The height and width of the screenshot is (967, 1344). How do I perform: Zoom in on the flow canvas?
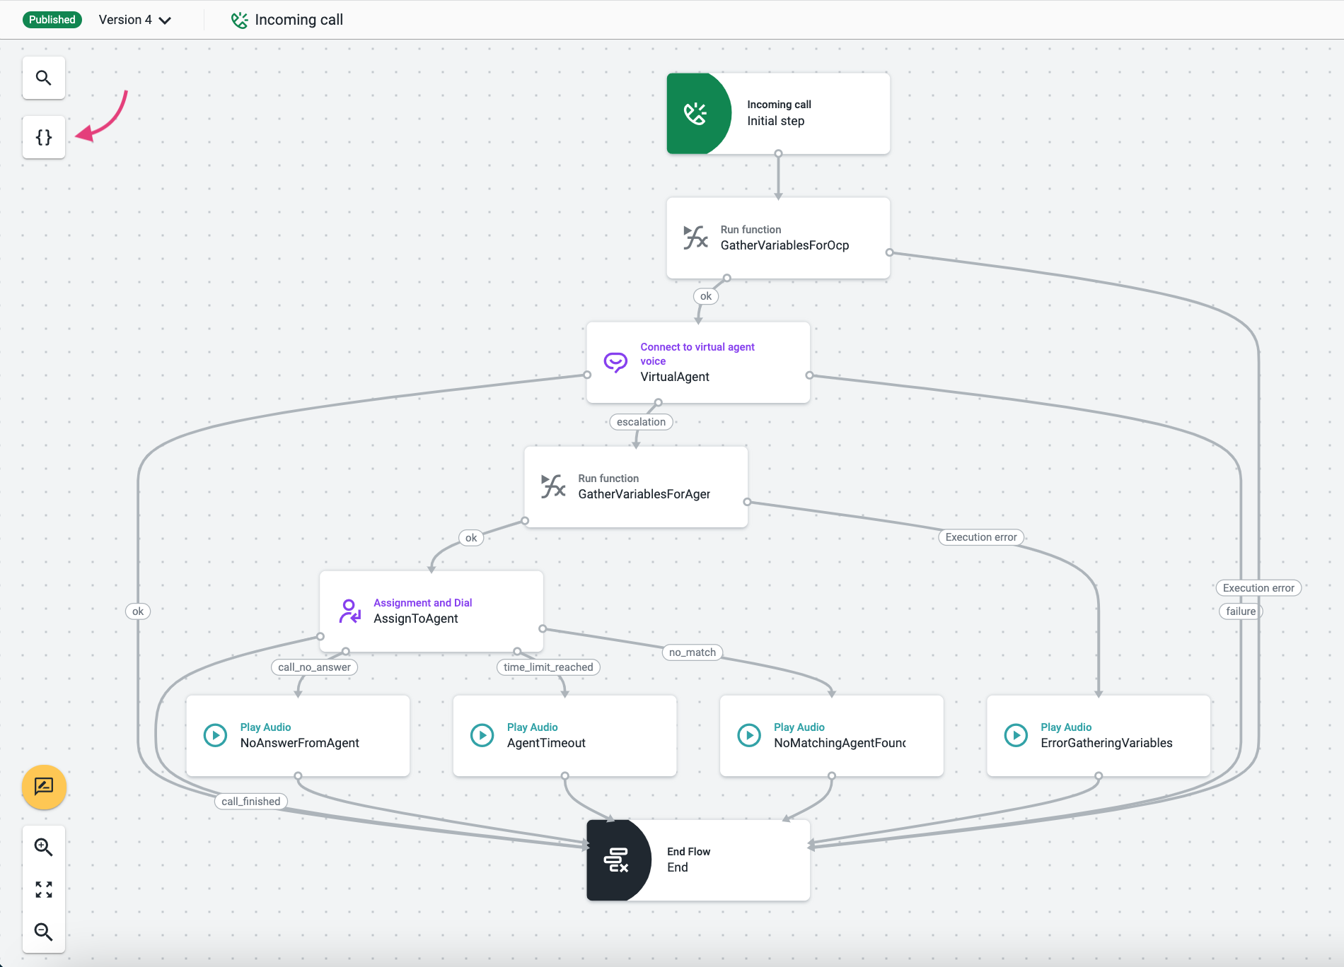pos(44,847)
